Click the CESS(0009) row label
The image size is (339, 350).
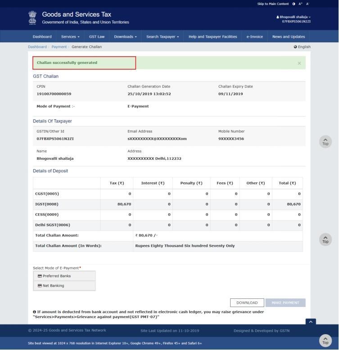click(47, 215)
